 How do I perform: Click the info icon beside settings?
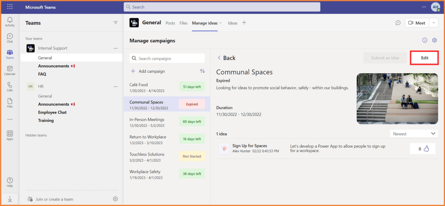pos(425,41)
